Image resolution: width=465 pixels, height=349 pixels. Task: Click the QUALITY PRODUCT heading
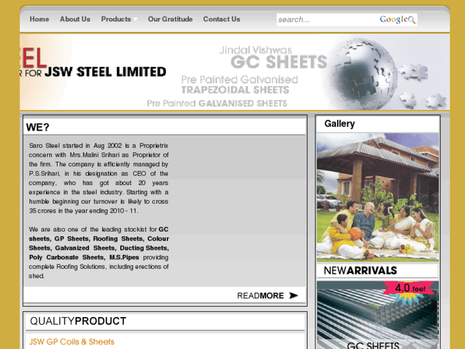tap(78, 321)
